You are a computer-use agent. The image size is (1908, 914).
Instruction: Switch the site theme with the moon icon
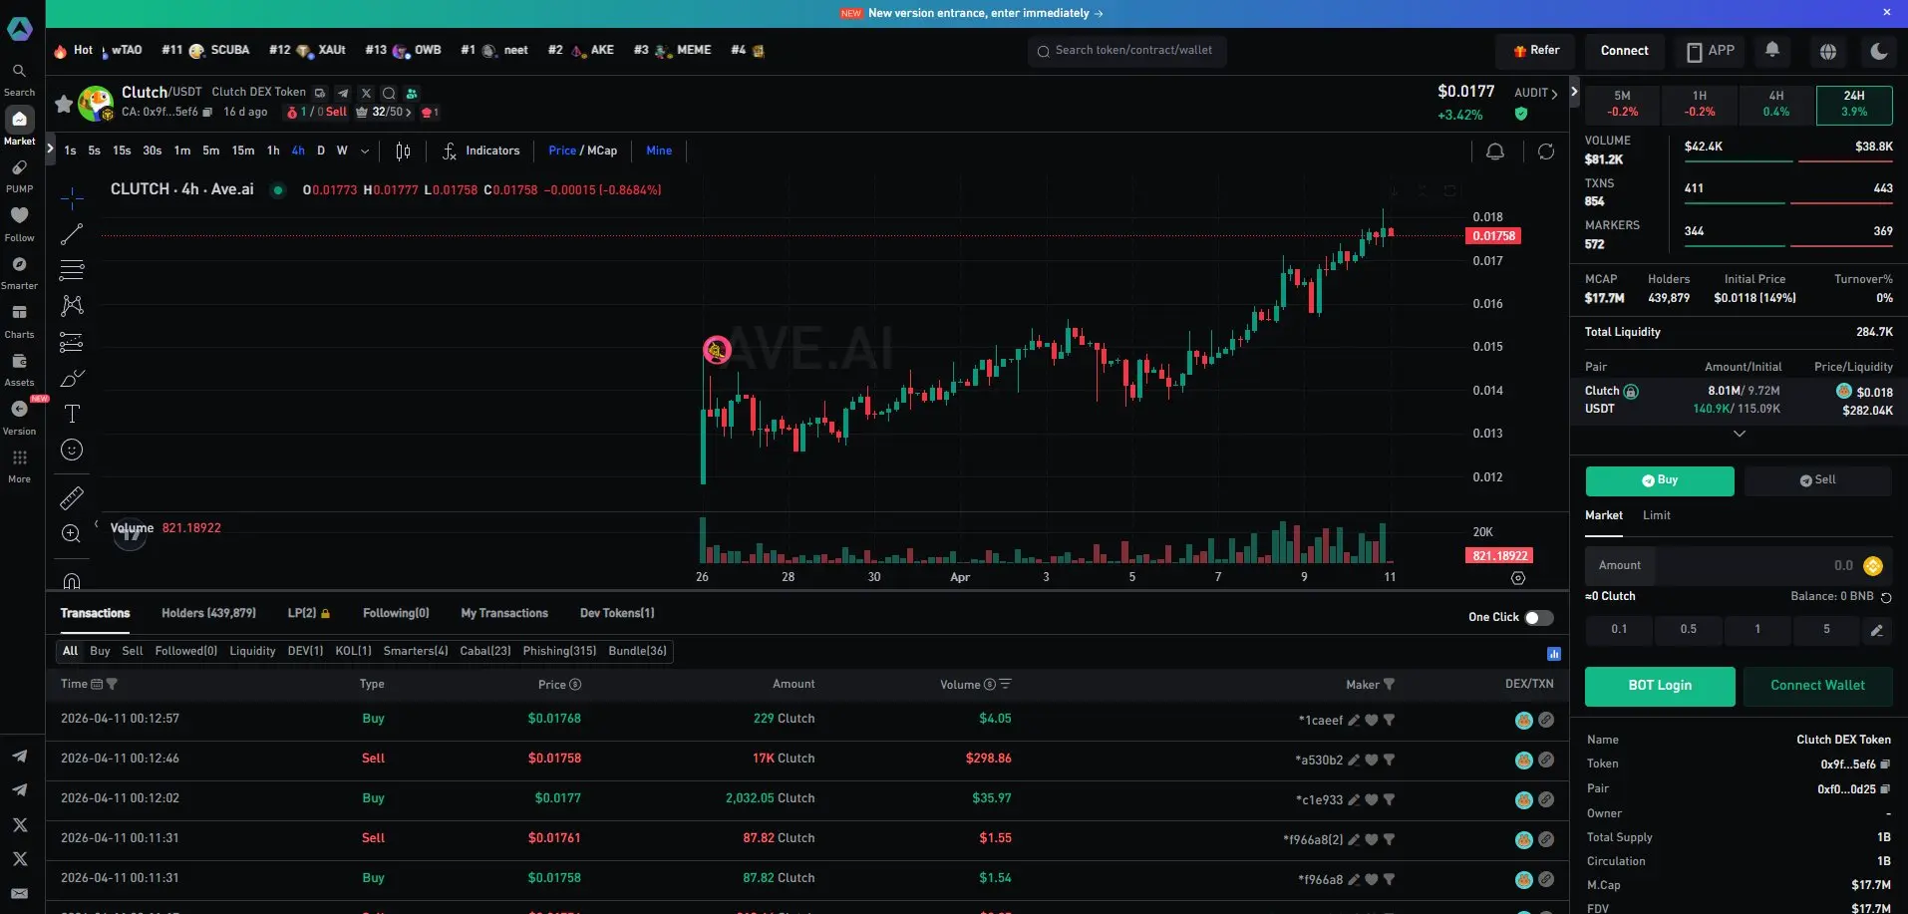[1879, 51]
